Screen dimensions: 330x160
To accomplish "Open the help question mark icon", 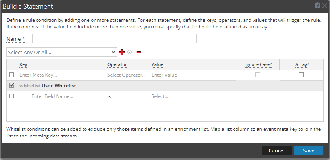I will point(317,6).
